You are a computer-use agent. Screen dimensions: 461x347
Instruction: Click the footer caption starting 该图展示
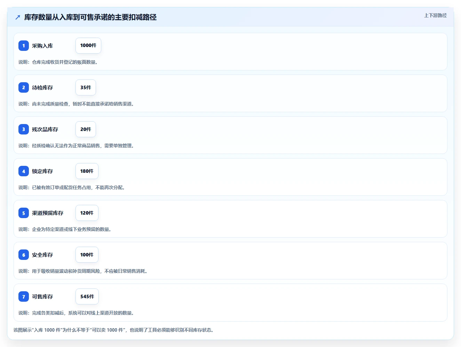pos(113,330)
